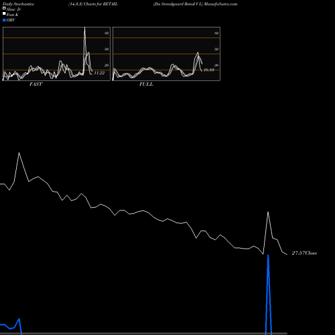This screenshot has height=335, width=335.
Task: Click the 20 level label in FULL chart
Action: coord(216,65)
